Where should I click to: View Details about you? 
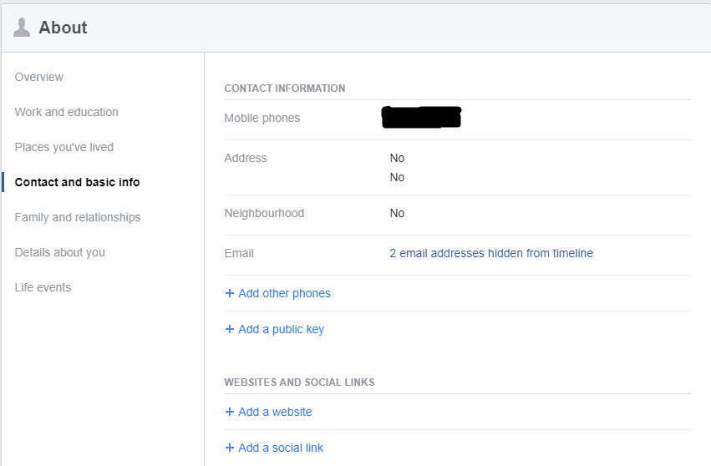pyautogui.click(x=59, y=252)
